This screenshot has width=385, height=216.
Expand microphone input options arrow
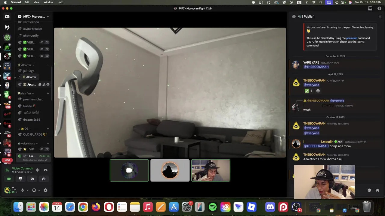pos(27,190)
